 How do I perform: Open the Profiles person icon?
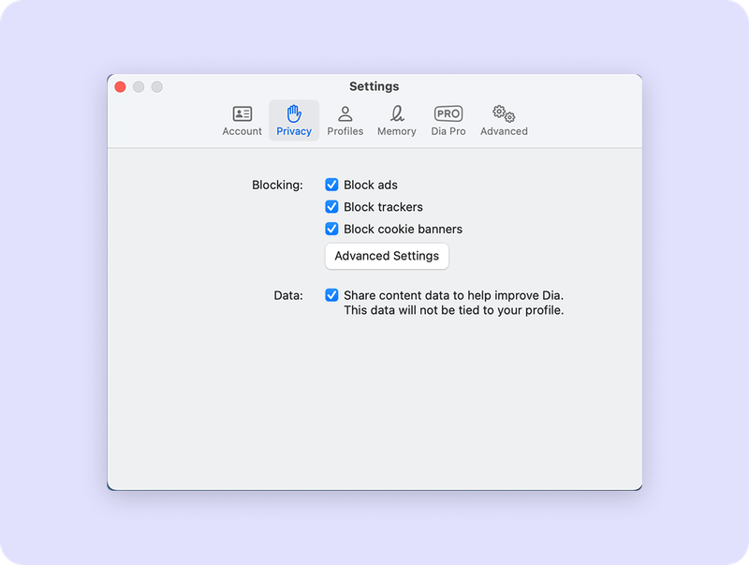point(345,113)
